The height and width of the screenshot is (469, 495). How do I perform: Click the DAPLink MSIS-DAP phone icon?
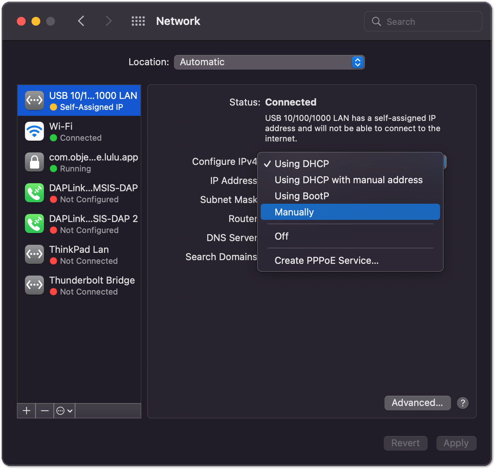point(34,193)
